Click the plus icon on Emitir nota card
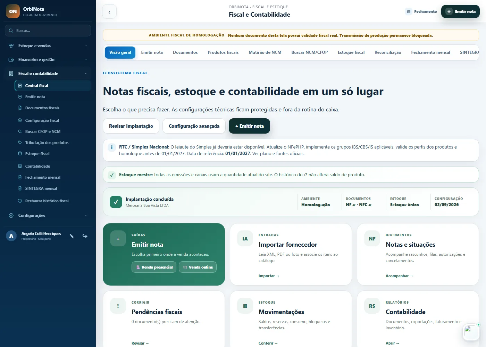Viewport: 486px width, 347px height. (x=118, y=239)
